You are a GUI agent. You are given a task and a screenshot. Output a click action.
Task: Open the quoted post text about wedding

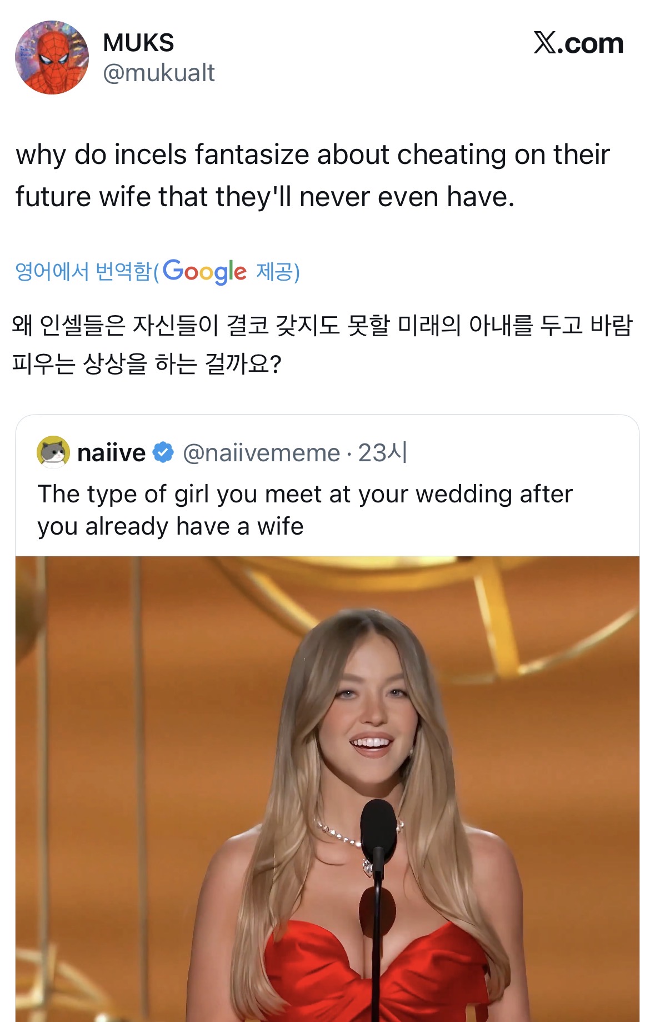[304, 510]
